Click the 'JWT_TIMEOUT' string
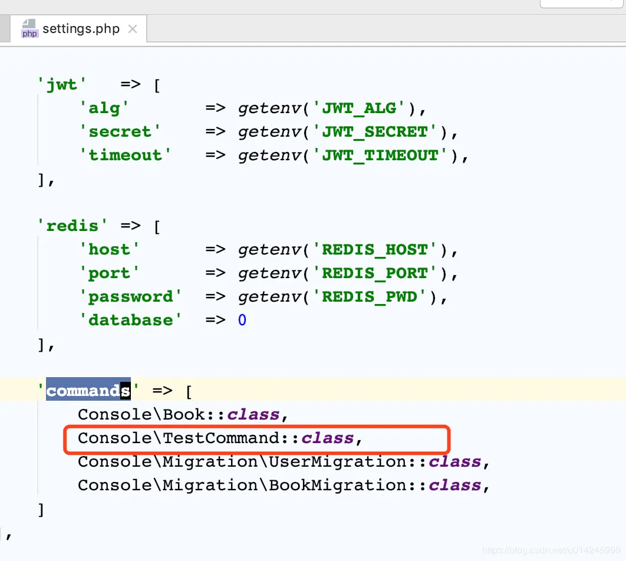 tap(380, 155)
